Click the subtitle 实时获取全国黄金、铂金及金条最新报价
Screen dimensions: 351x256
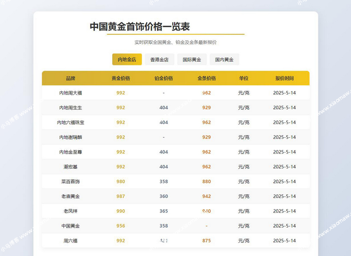point(175,42)
